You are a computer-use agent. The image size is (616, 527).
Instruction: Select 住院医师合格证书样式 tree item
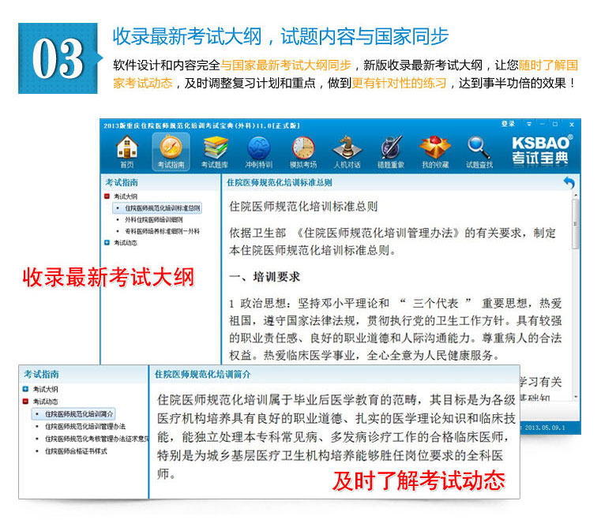[76, 451]
